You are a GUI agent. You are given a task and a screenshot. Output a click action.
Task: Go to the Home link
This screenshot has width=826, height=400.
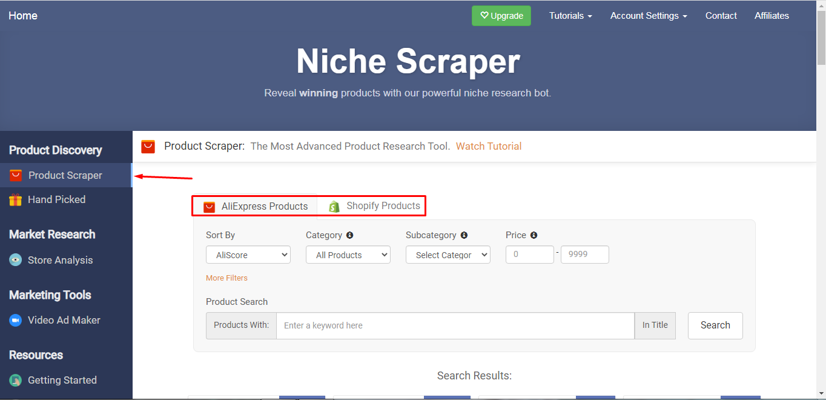click(23, 16)
